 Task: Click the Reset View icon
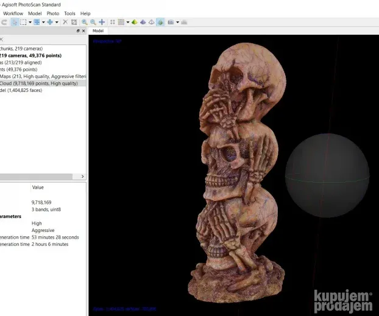102,23
